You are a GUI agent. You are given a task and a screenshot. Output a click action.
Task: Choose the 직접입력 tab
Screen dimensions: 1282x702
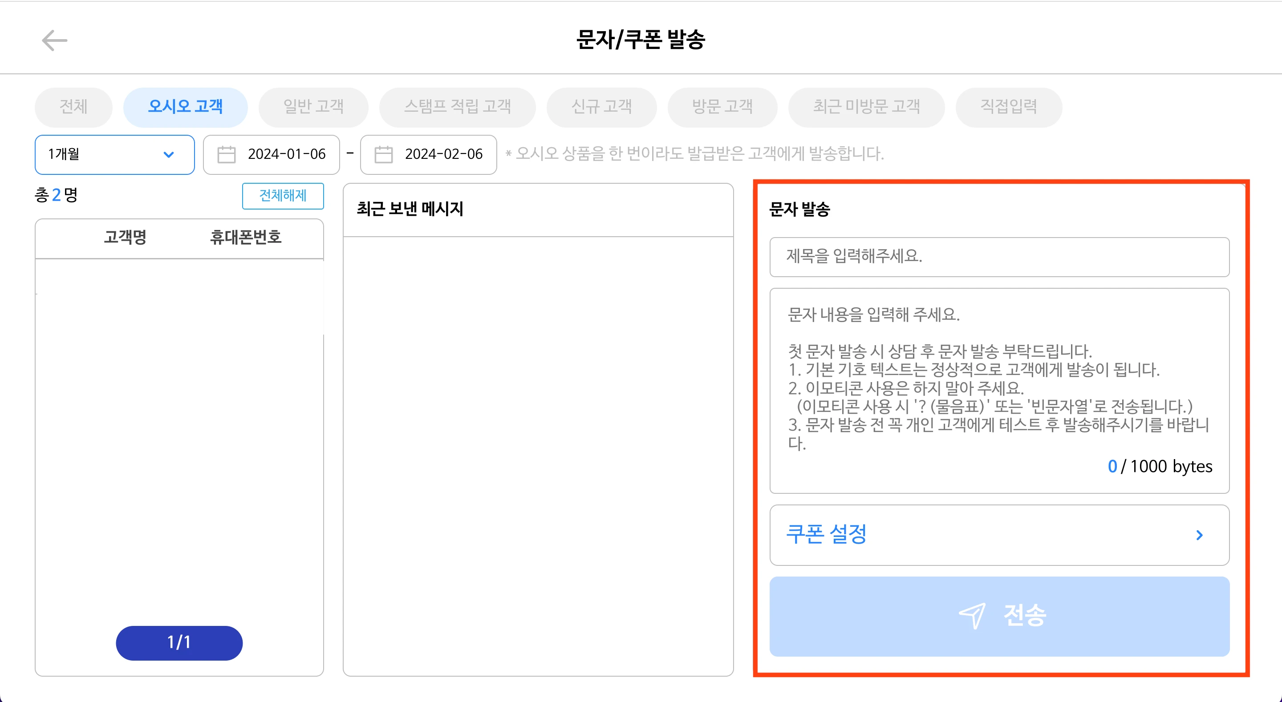pyautogui.click(x=1009, y=107)
